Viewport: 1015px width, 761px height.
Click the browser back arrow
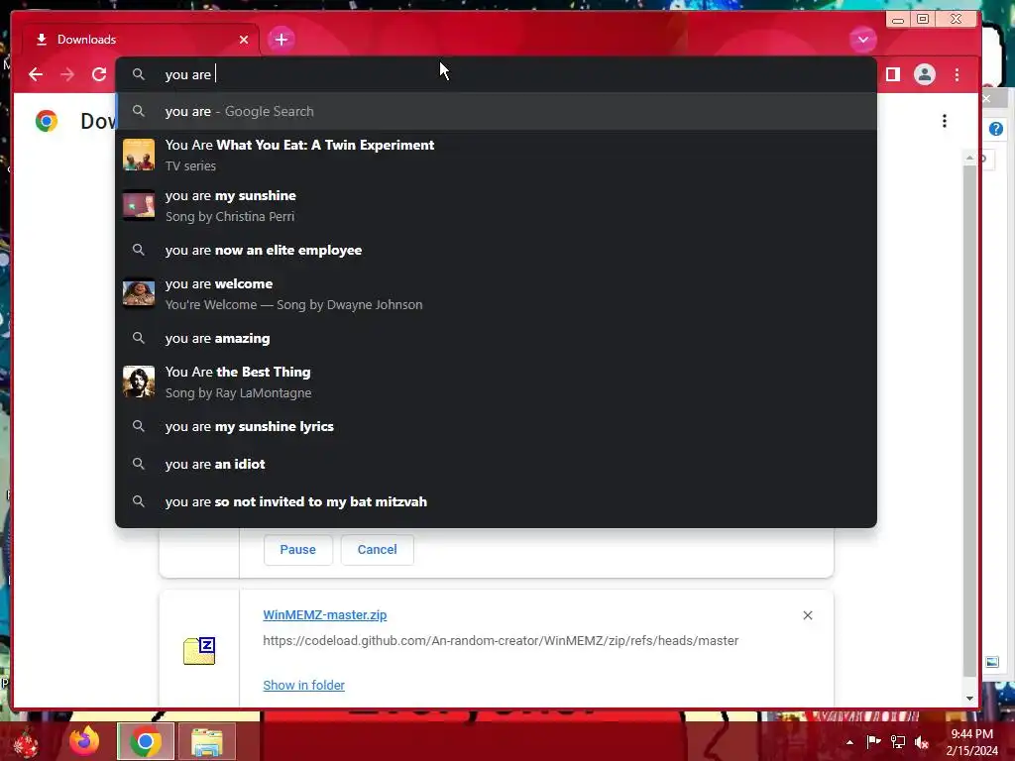[x=36, y=74]
